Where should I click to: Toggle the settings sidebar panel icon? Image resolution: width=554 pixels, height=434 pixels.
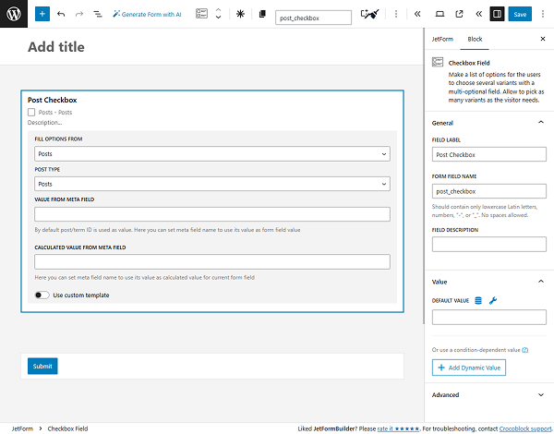click(497, 14)
